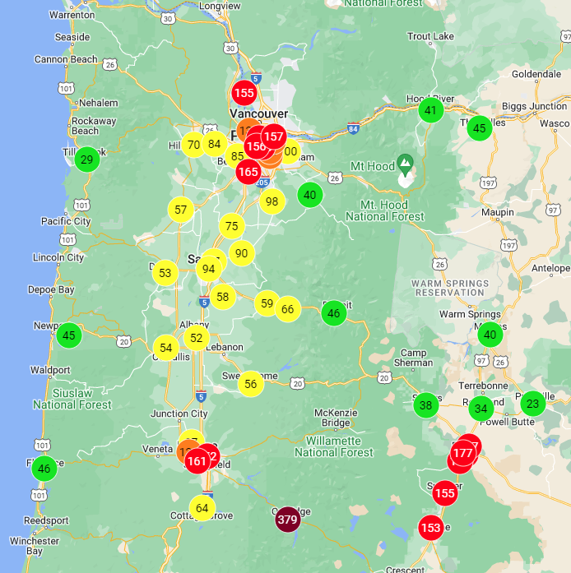The height and width of the screenshot is (573, 571).
Task: Select the red 157 marker in Portland
Action: pos(274,136)
